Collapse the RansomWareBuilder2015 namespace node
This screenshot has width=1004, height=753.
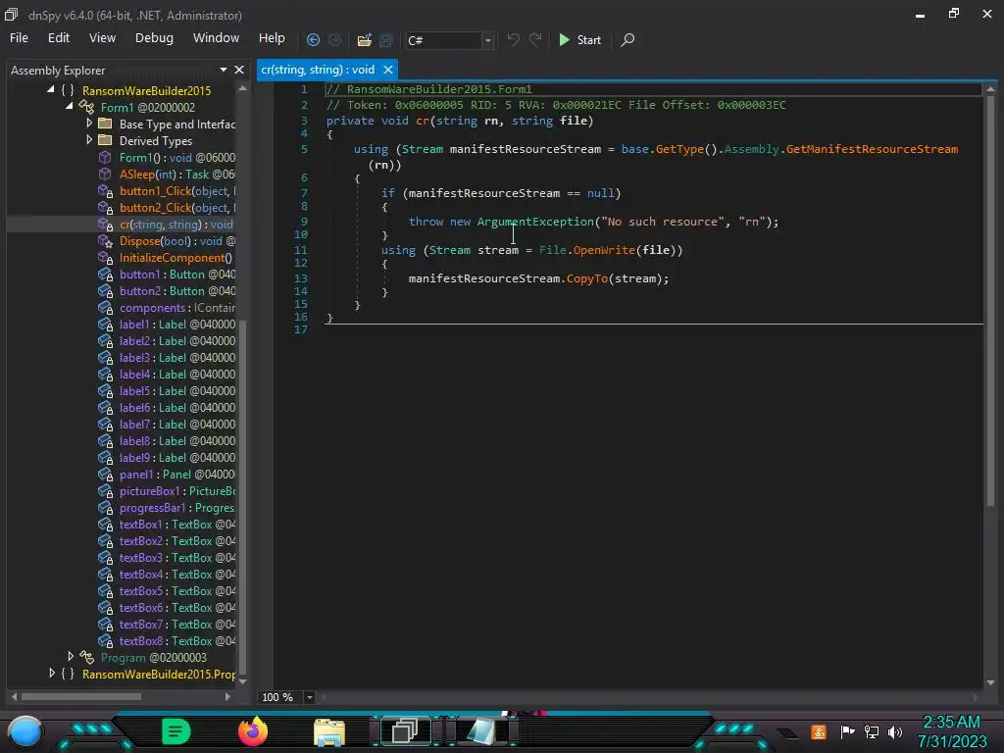(51, 89)
